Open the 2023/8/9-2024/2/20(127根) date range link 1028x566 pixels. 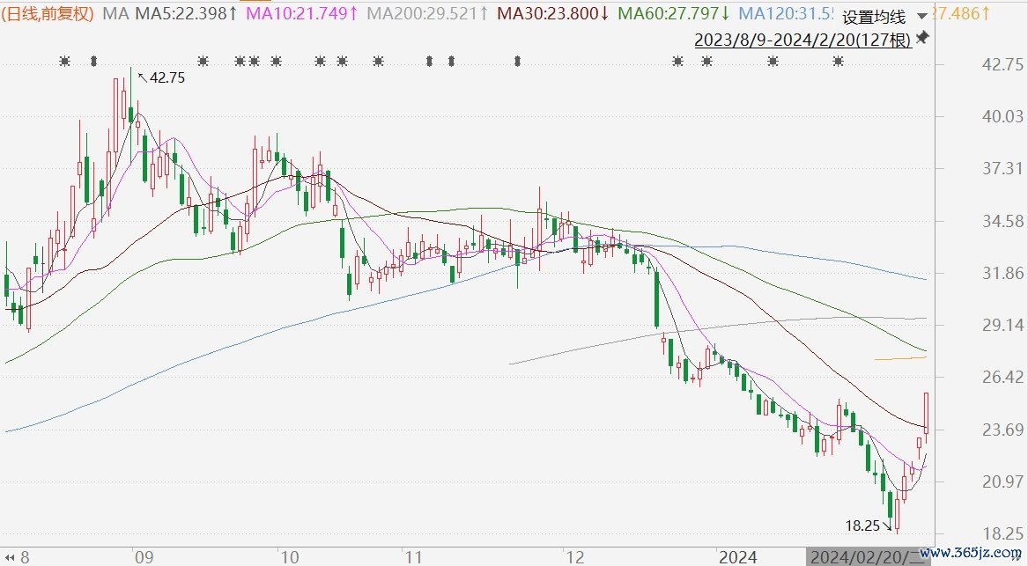[802, 40]
